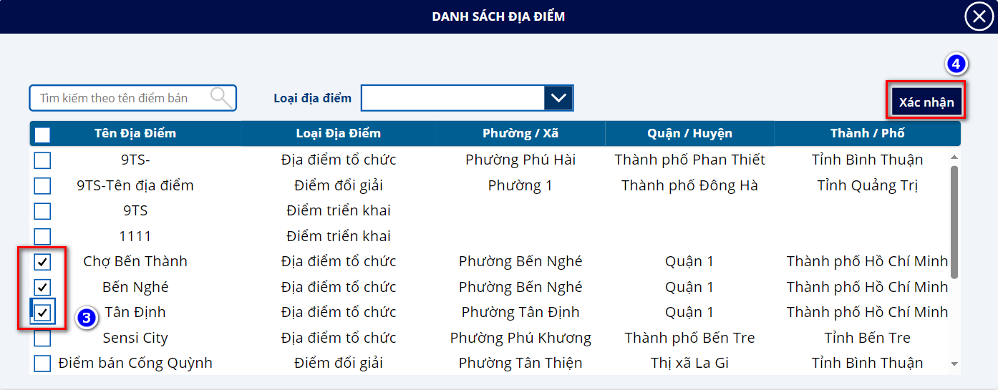
Task: Click the Loại địa điểm combo box field
Action: pyautogui.click(x=452, y=98)
